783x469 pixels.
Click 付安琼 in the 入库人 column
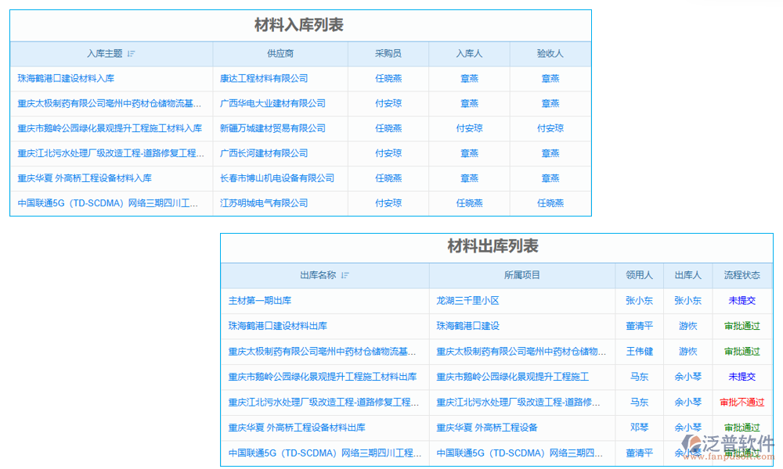coord(469,128)
